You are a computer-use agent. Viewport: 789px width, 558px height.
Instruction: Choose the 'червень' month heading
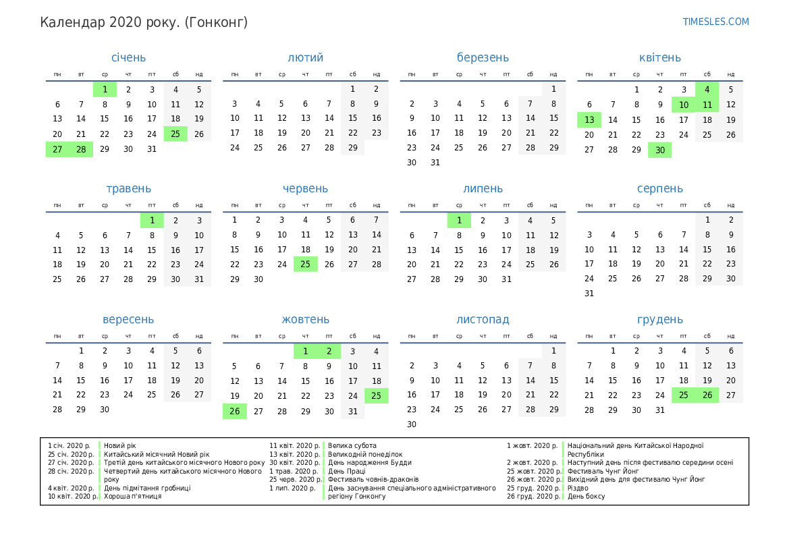click(x=306, y=189)
